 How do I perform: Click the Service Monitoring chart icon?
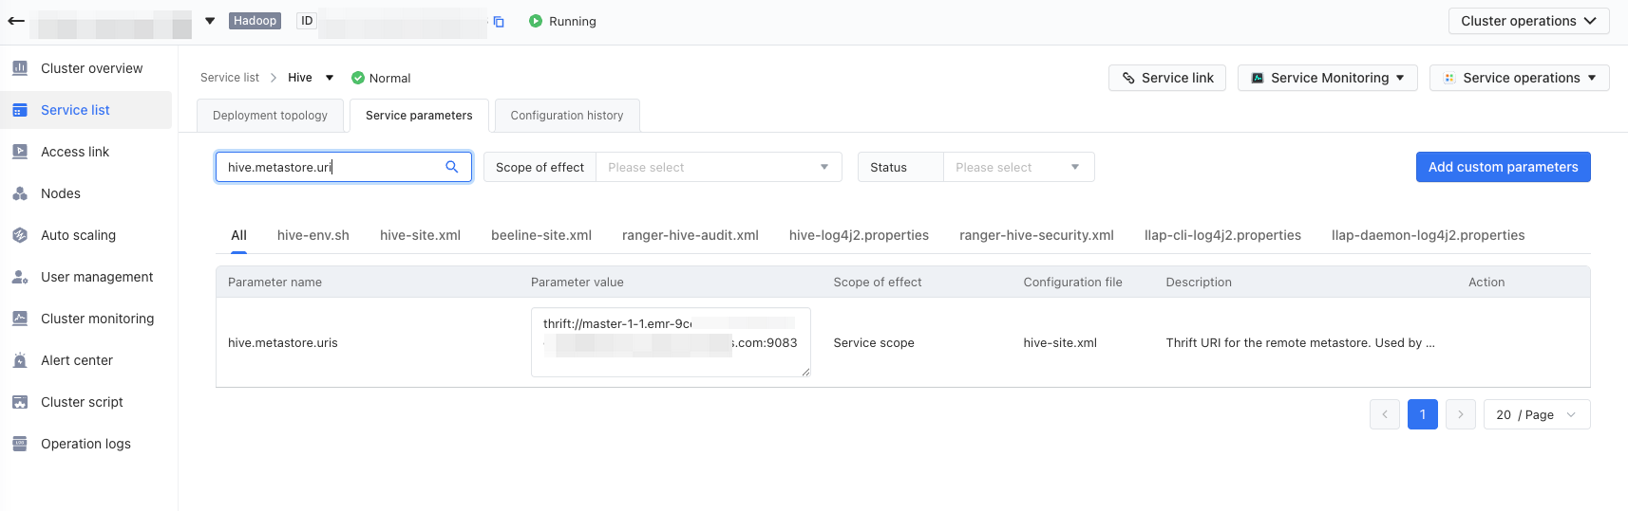coord(1258,78)
